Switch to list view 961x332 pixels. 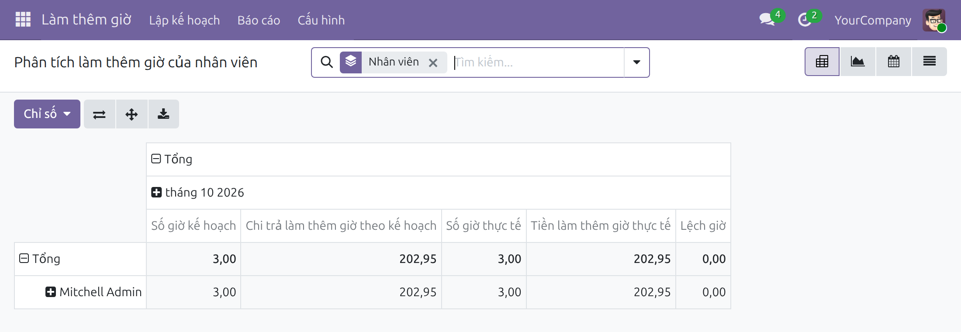pyautogui.click(x=930, y=62)
